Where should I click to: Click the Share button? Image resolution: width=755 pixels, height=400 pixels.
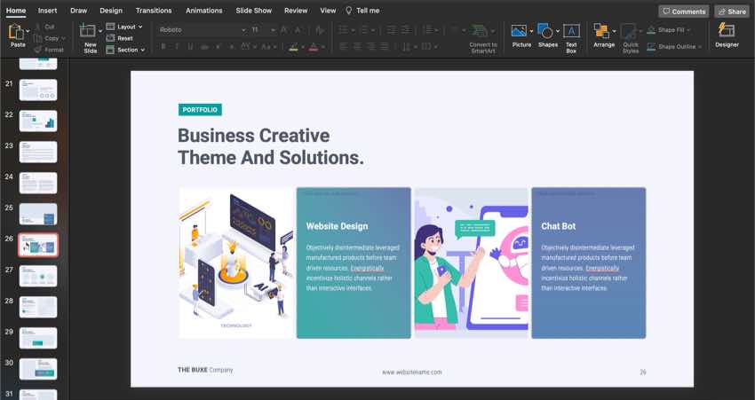[x=732, y=11]
